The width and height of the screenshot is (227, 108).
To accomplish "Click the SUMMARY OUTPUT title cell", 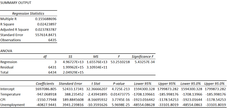I will point(16,3).
